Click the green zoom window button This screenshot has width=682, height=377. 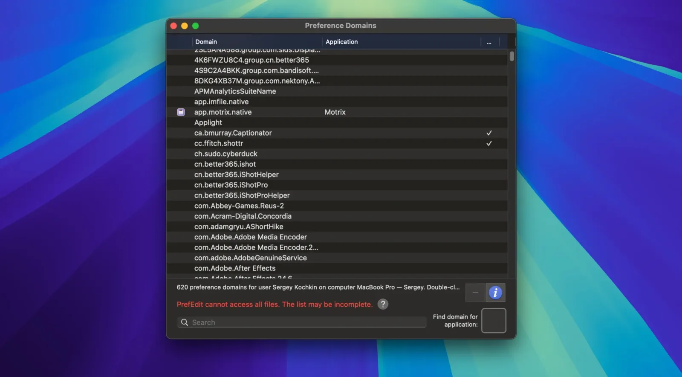coord(195,26)
